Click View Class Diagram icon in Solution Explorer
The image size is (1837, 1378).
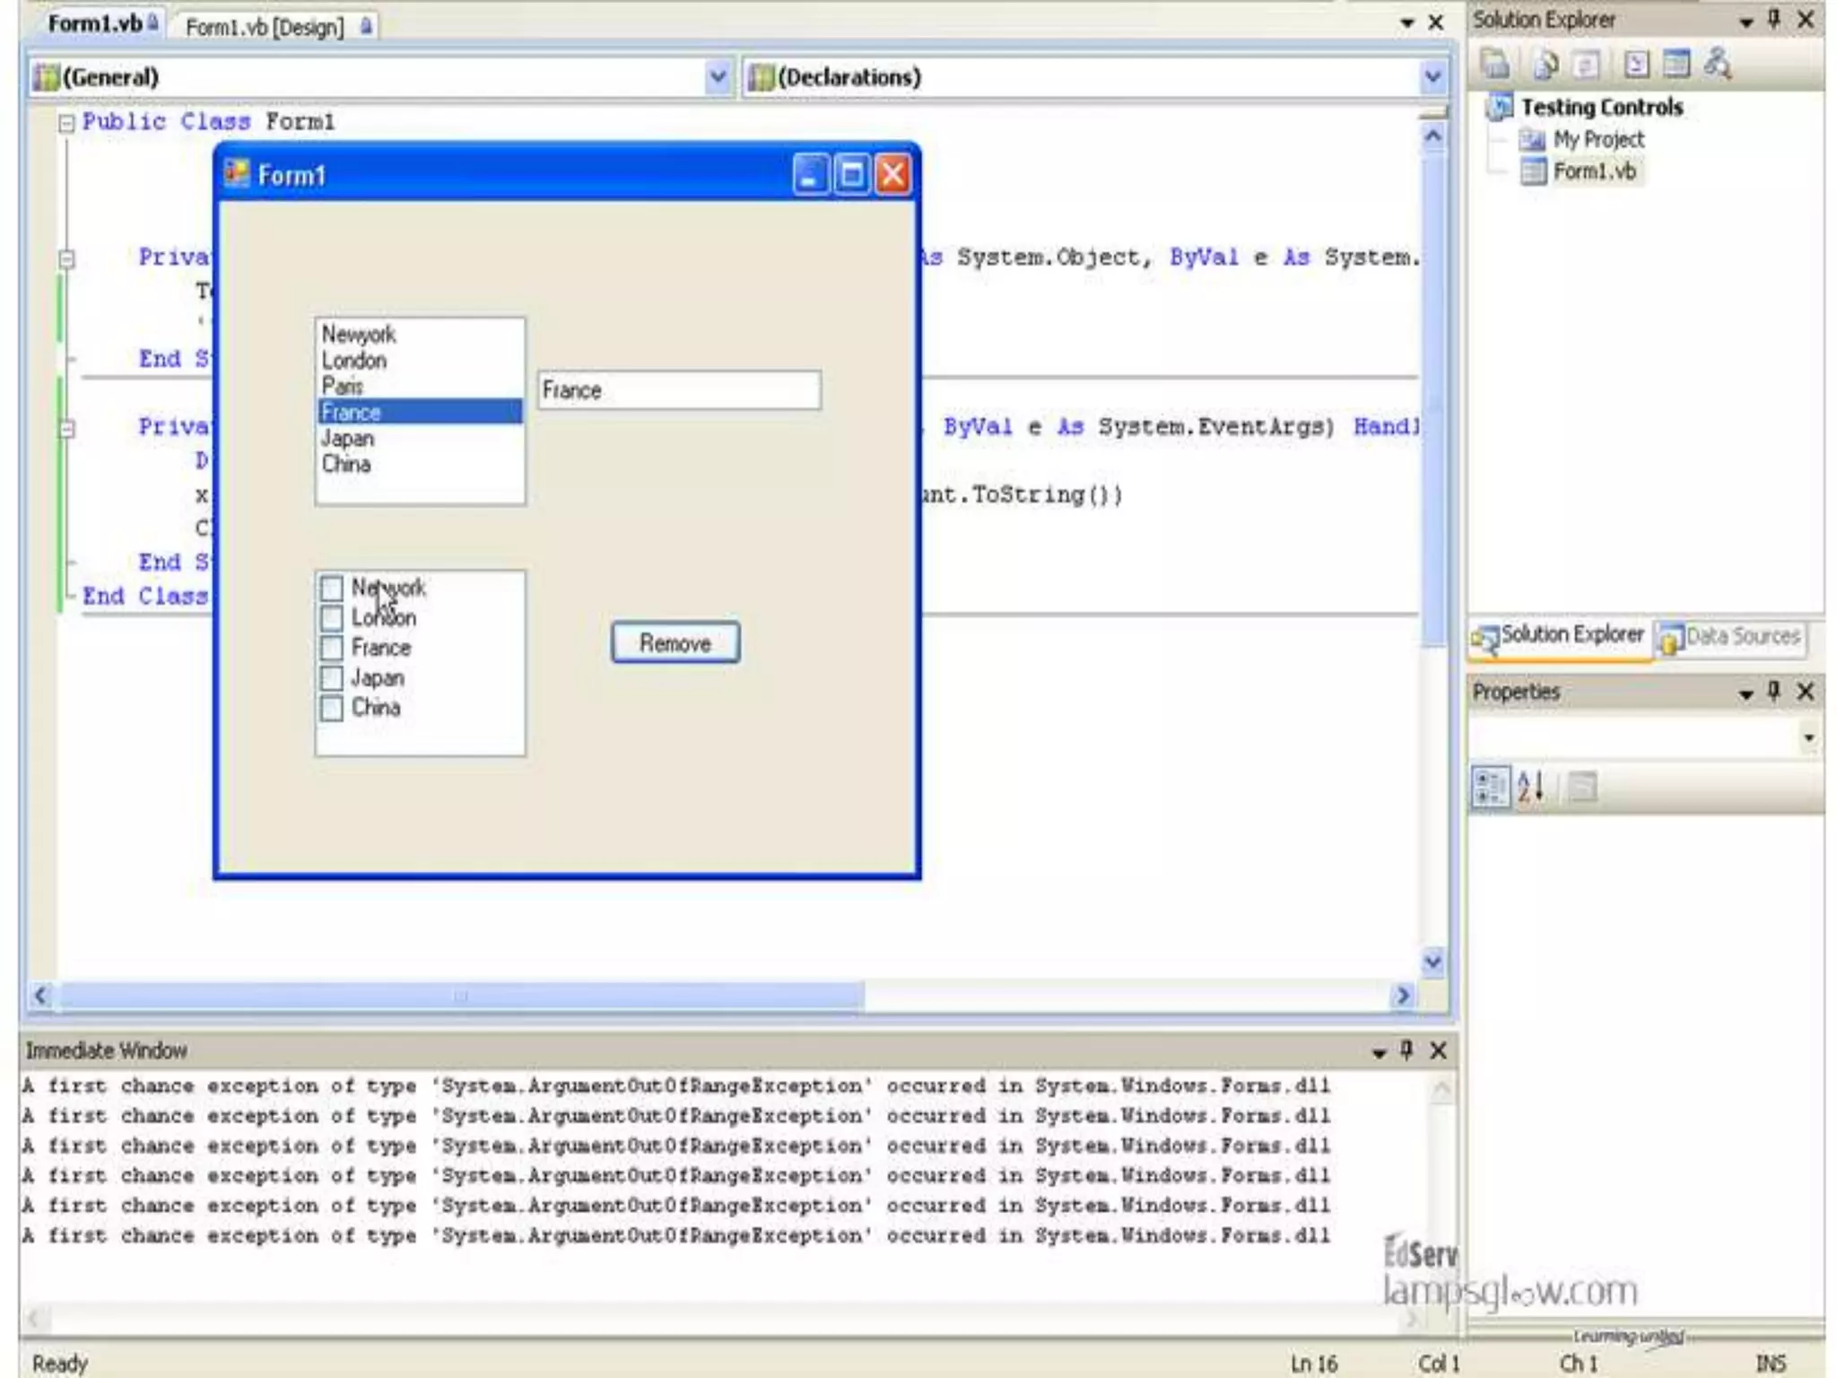pyautogui.click(x=1717, y=64)
